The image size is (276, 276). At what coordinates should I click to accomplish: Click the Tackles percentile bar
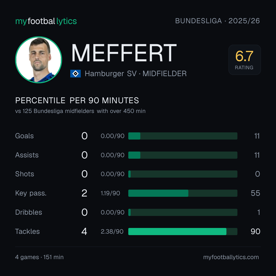pos(183,232)
